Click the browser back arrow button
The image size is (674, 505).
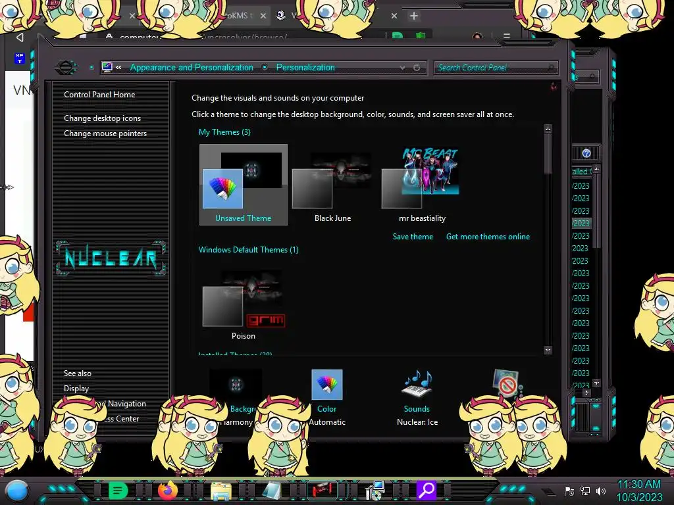pos(20,37)
